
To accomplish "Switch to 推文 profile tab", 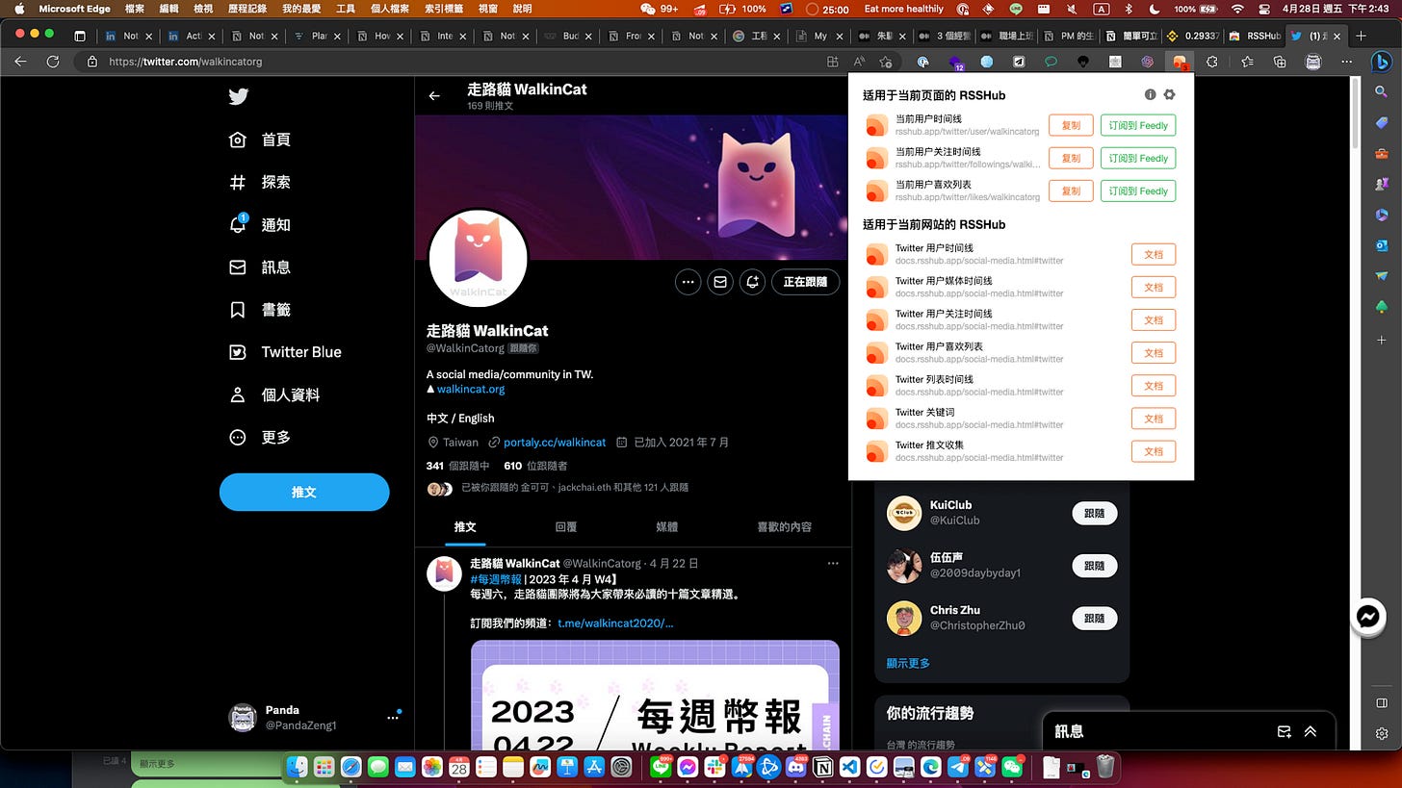I will click(465, 527).
